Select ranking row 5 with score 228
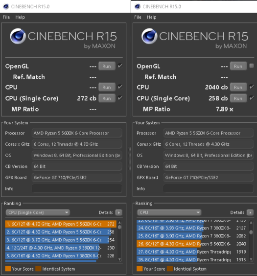Screen dimensions: 257x276 (x=61, y=256)
